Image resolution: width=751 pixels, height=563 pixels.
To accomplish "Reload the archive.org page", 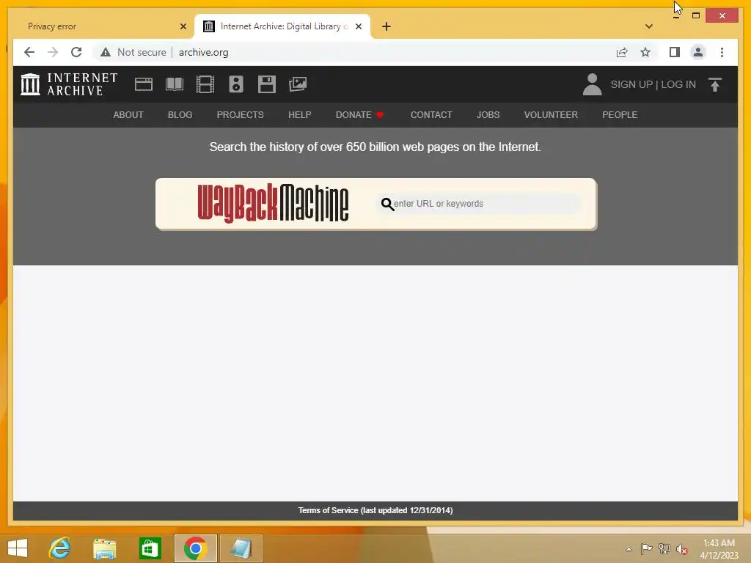I will pyautogui.click(x=76, y=52).
